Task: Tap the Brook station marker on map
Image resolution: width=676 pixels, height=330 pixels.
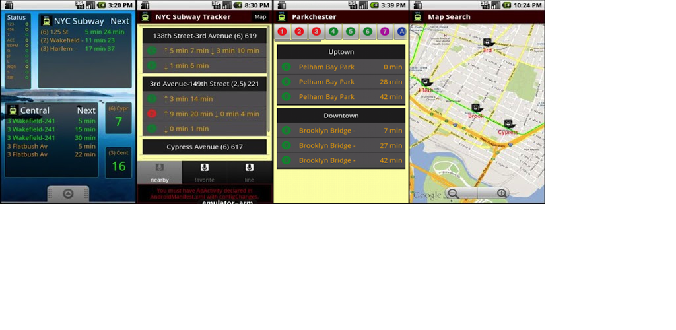Action: click(476, 108)
